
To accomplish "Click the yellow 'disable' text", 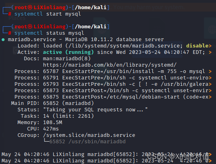I will pos(197,46).
